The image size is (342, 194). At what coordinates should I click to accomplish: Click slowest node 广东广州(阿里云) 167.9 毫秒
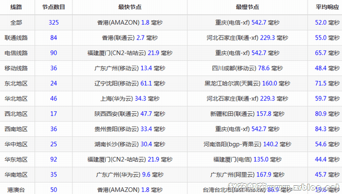pos(248,174)
